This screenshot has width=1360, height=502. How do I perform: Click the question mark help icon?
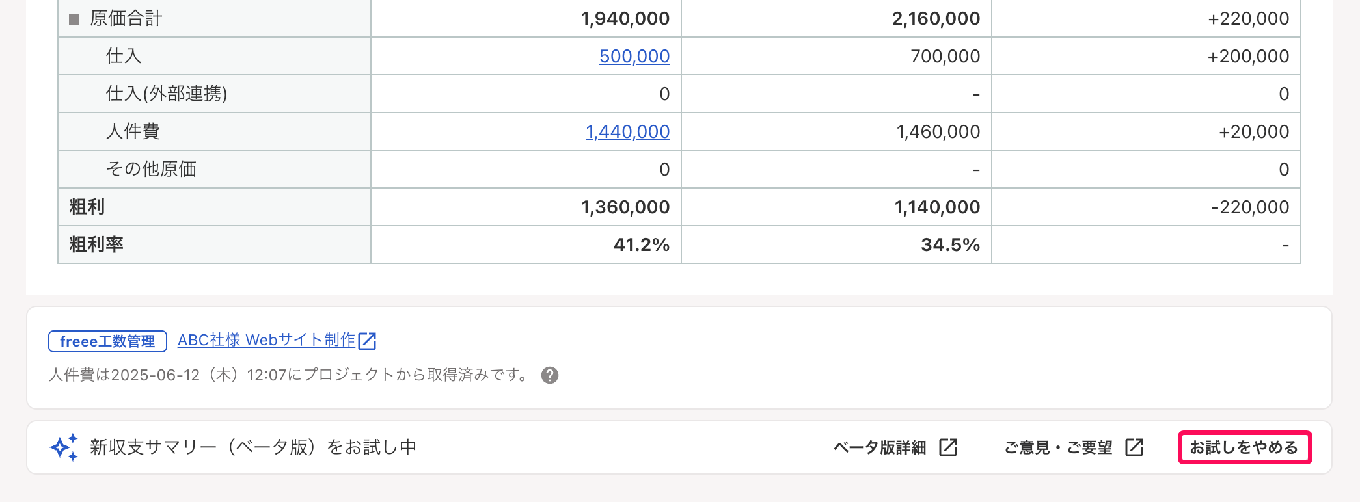pos(550,375)
